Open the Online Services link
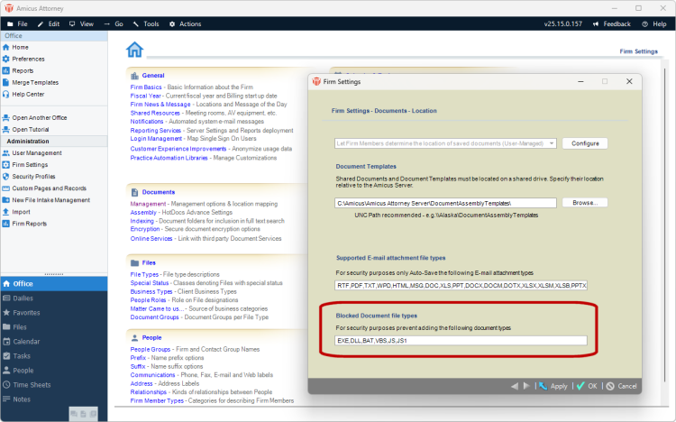The height and width of the screenshot is (422, 676). point(151,239)
